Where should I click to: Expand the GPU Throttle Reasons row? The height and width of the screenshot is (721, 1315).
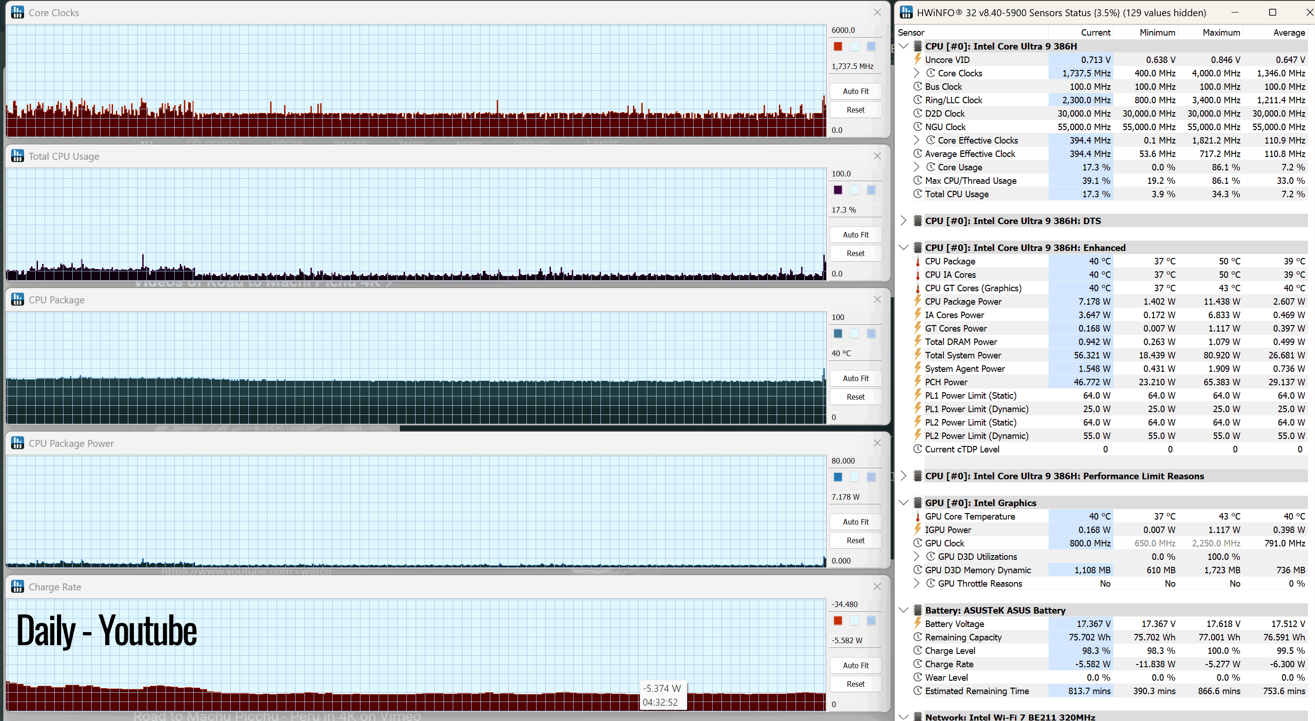[917, 583]
